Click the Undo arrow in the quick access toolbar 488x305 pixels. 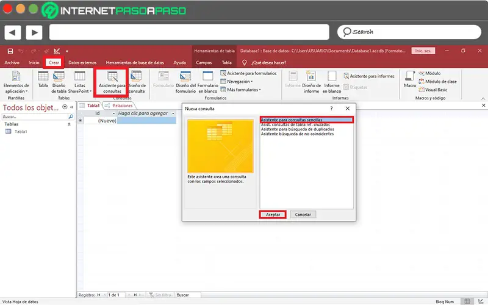click(21, 51)
